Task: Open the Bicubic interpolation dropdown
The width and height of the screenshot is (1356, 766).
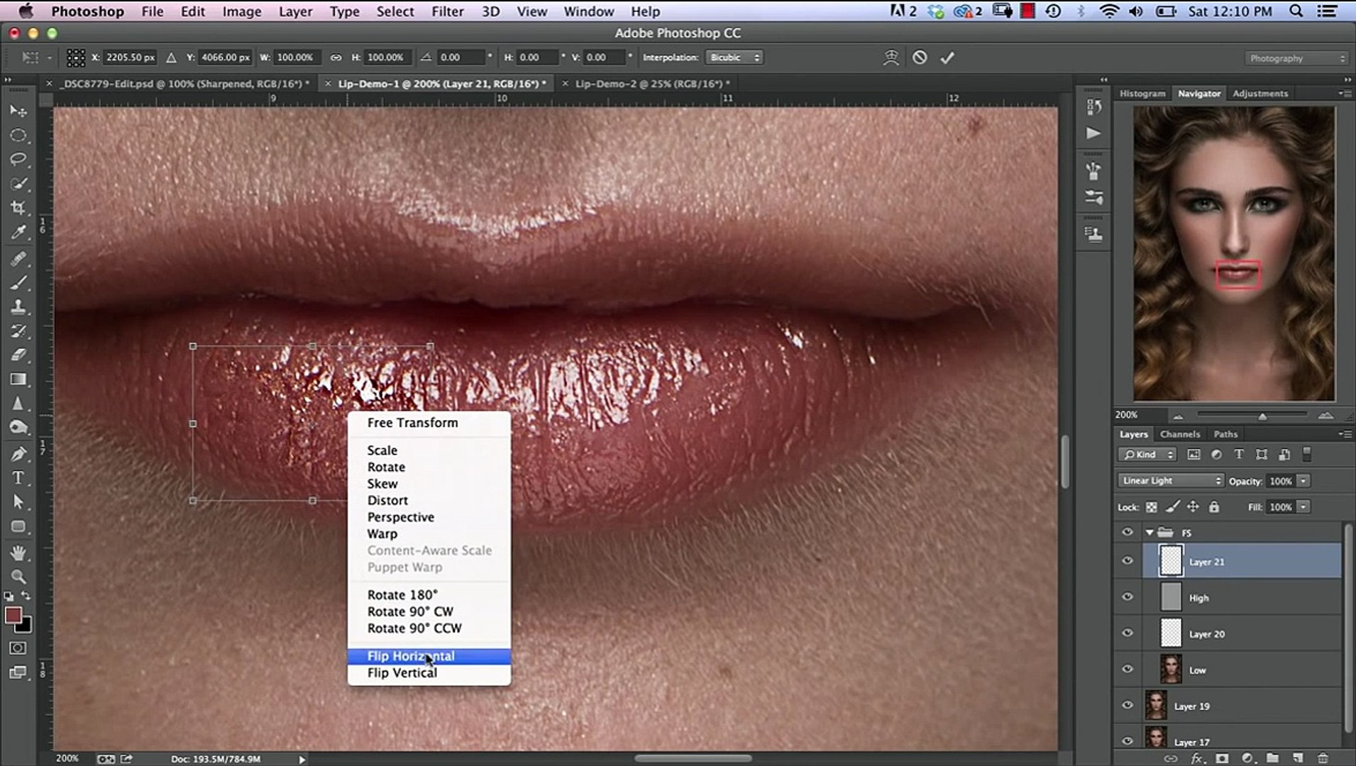Action: (734, 57)
